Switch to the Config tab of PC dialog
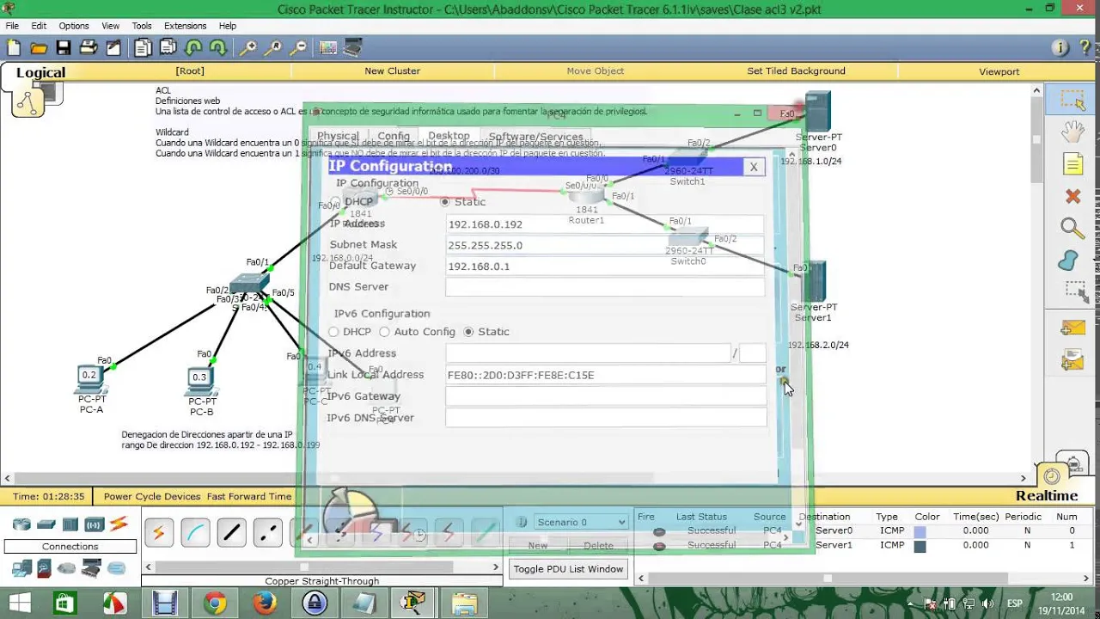This screenshot has width=1100, height=619. click(x=394, y=136)
